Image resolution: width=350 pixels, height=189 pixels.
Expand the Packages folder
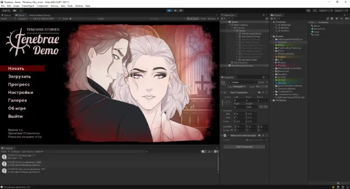point(271,100)
